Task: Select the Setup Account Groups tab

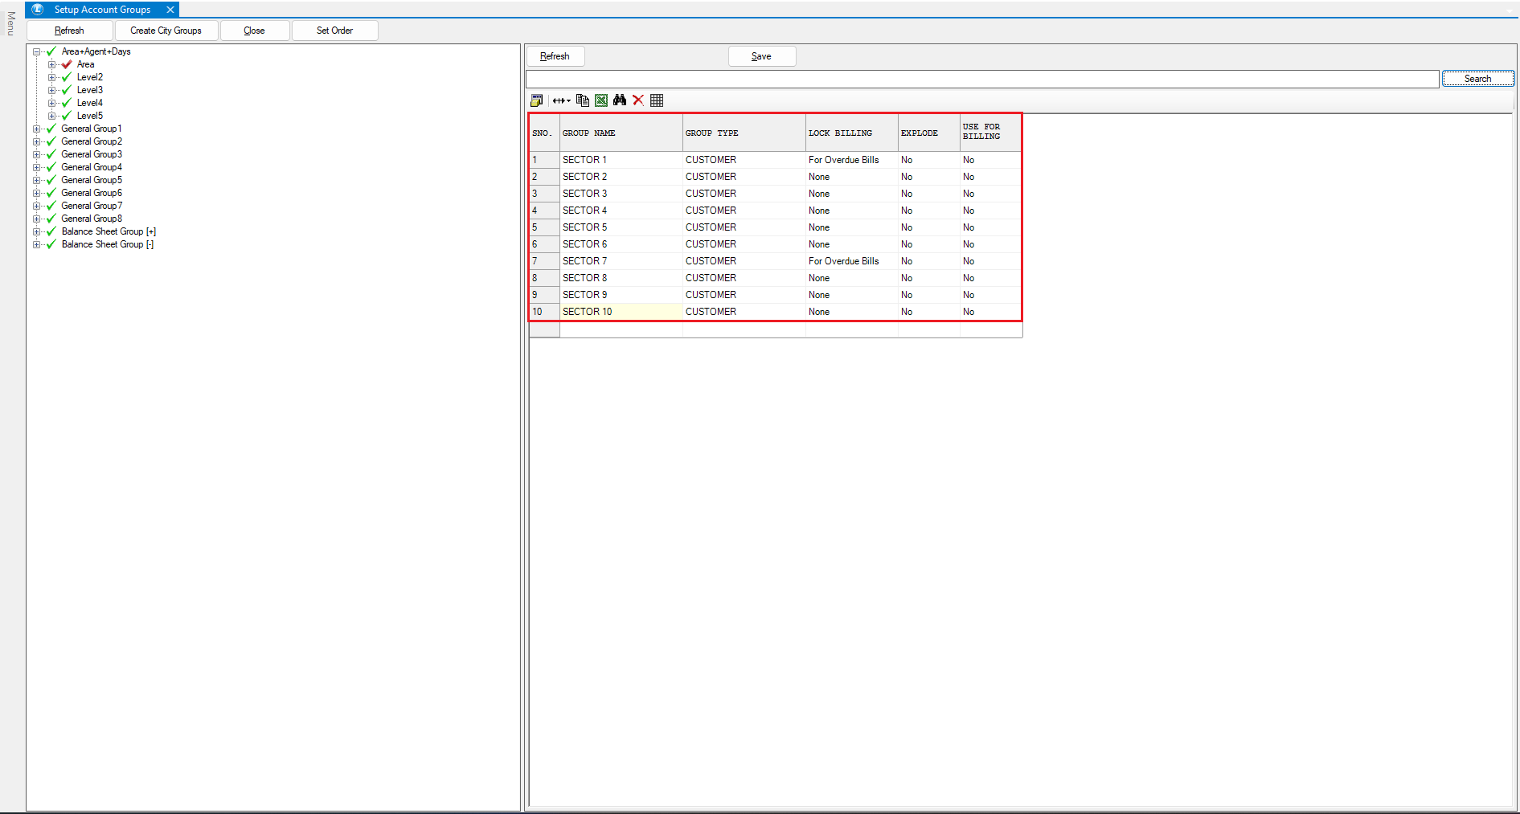Action: 102,10
